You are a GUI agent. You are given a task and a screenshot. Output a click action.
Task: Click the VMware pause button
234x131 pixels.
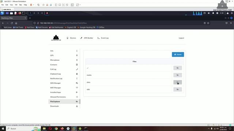pos(31,5)
